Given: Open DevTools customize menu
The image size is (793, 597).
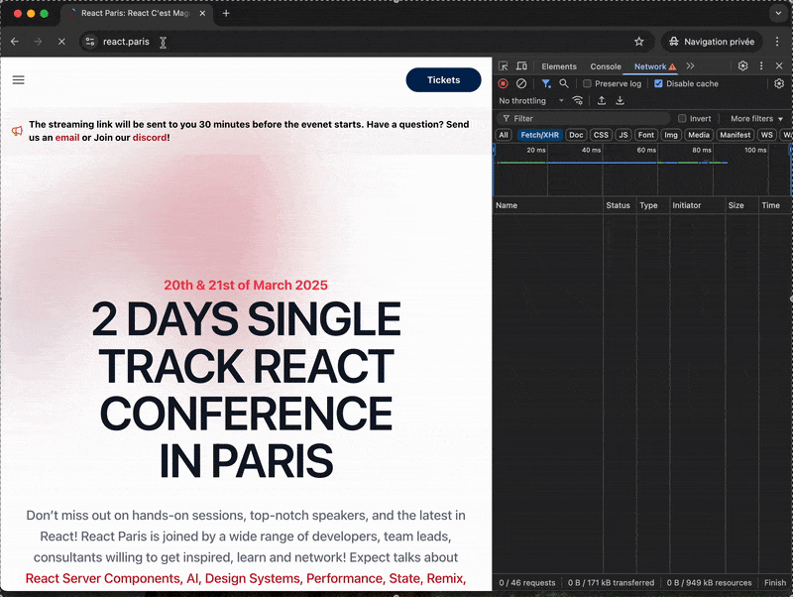Looking at the screenshot, I should click(x=761, y=65).
